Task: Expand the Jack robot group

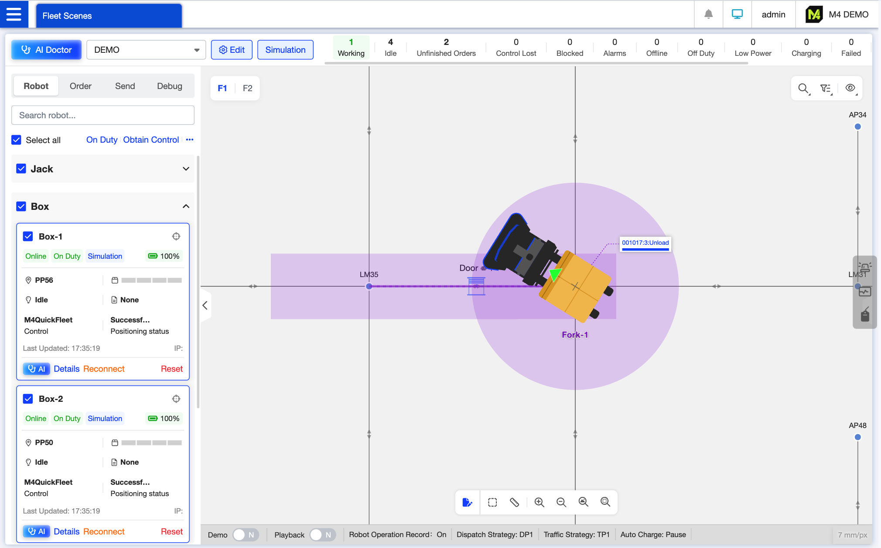Action: 186,169
